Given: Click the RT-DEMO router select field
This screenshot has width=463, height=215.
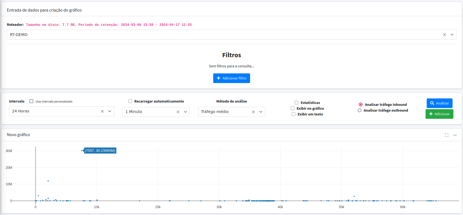Looking at the screenshot, I should 231,35.
